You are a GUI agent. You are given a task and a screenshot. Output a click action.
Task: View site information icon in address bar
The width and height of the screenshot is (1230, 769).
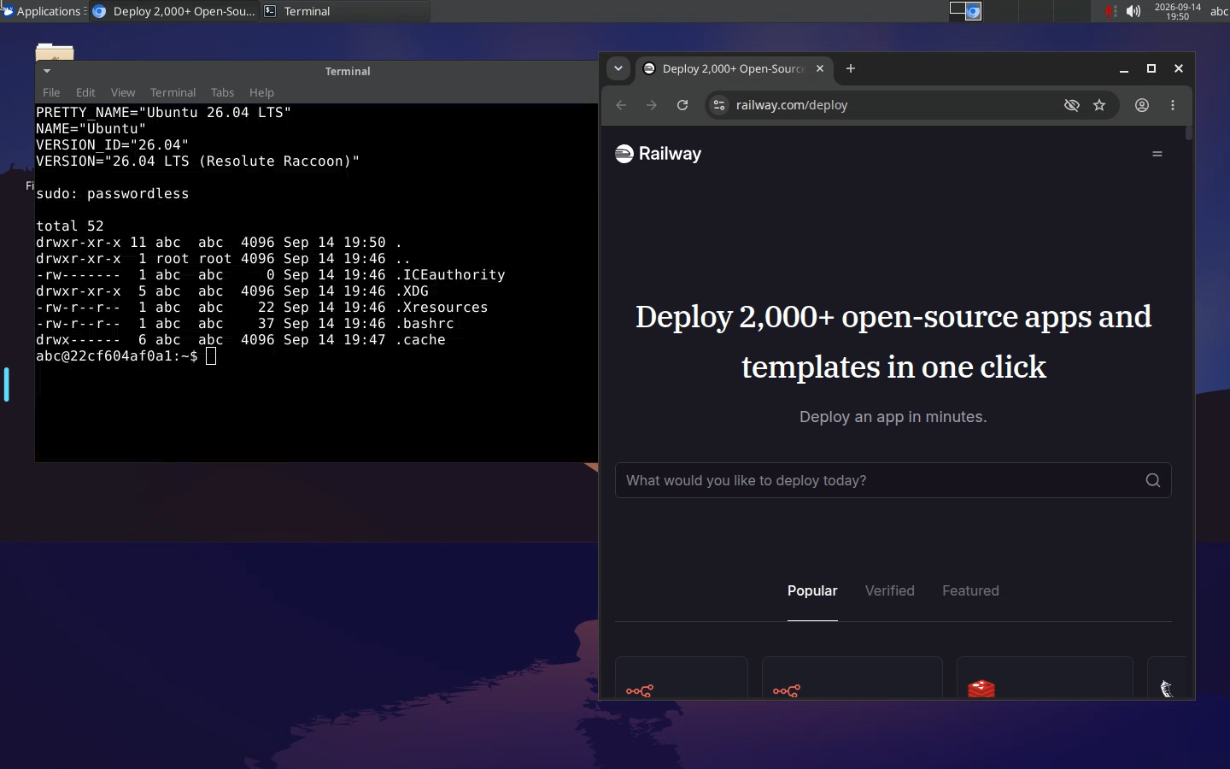[719, 105]
